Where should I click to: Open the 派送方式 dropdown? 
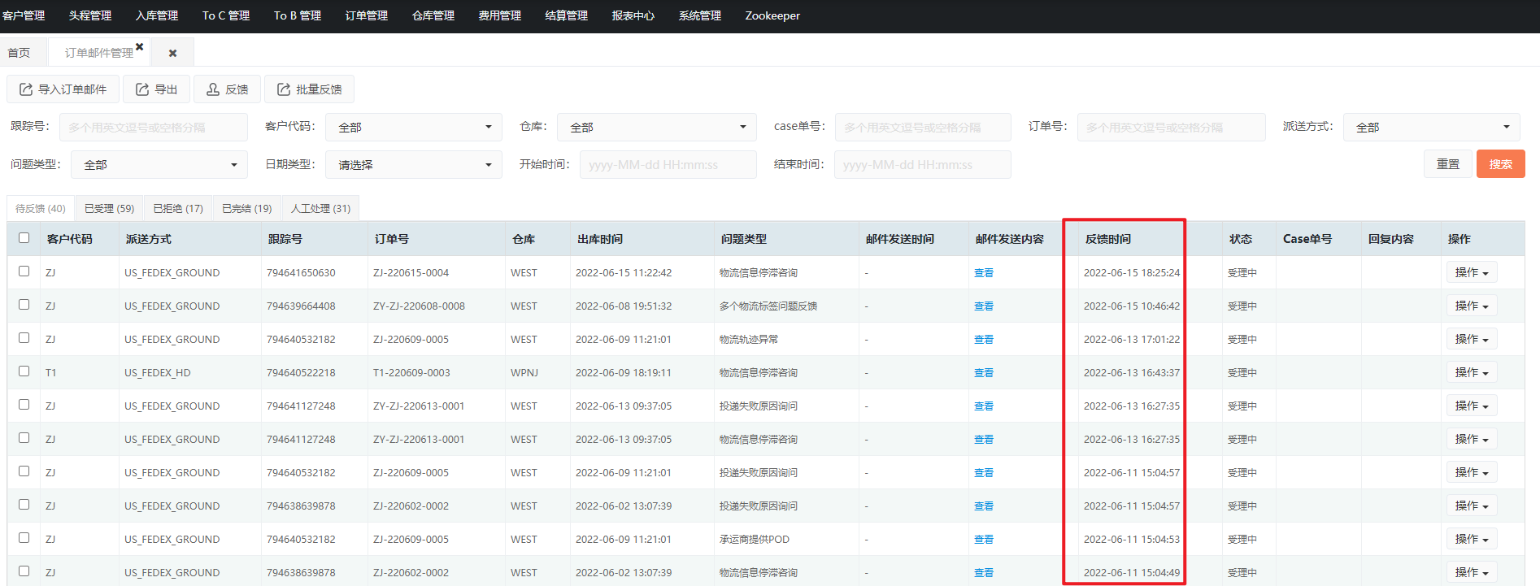(x=1431, y=127)
